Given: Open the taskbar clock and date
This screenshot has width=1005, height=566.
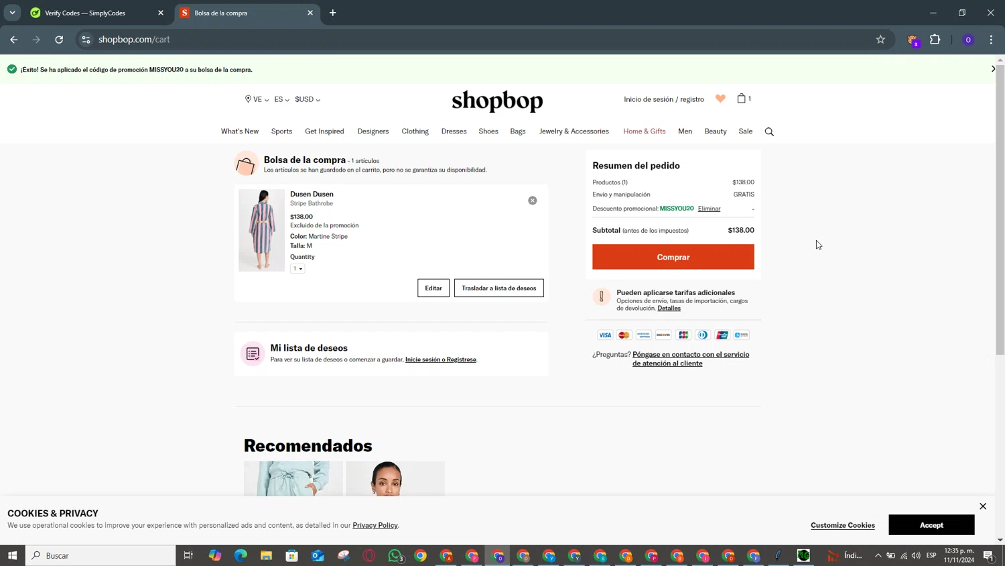Looking at the screenshot, I should pos(959,555).
